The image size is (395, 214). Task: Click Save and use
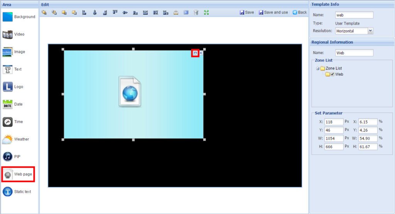point(273,12)
